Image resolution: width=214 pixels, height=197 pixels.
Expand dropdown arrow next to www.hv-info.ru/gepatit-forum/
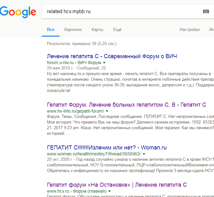[x=107, y=111]
